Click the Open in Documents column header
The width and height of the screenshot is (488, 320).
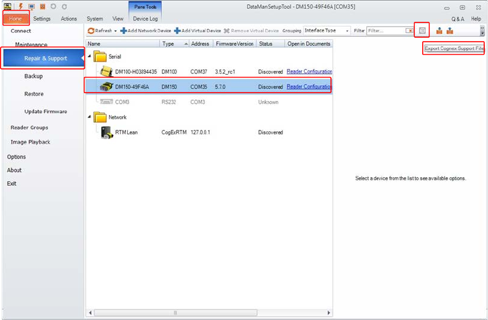tap(309, 43)
